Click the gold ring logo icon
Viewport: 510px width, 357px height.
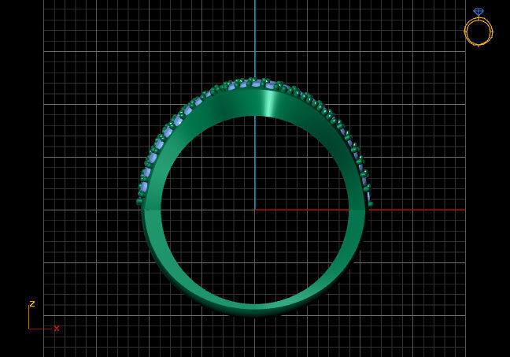coord(479,28)
